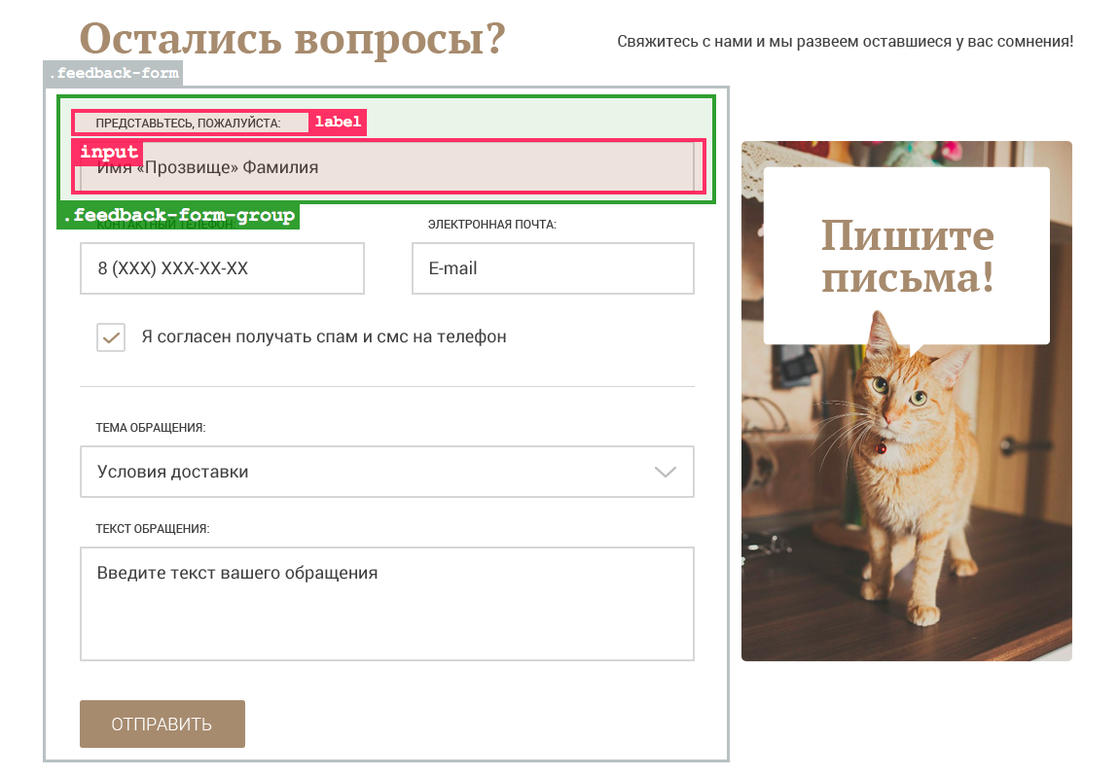
Task: Click the 'Я согласен получать спам' checkbox label
Action: point(324,337)
